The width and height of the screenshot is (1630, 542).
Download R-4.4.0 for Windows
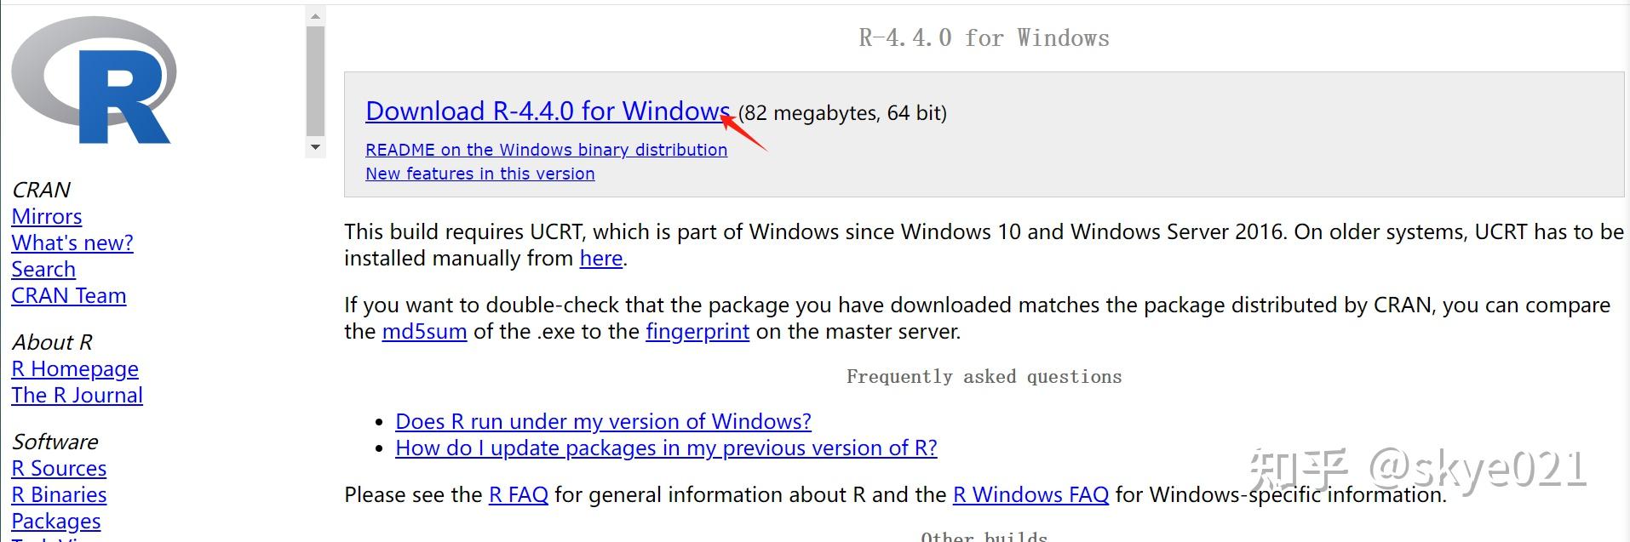pyautogui.click(x=548, y=111)
